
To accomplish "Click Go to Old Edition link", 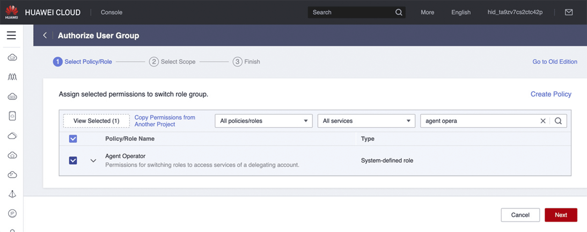I will [x=554, y=61].
